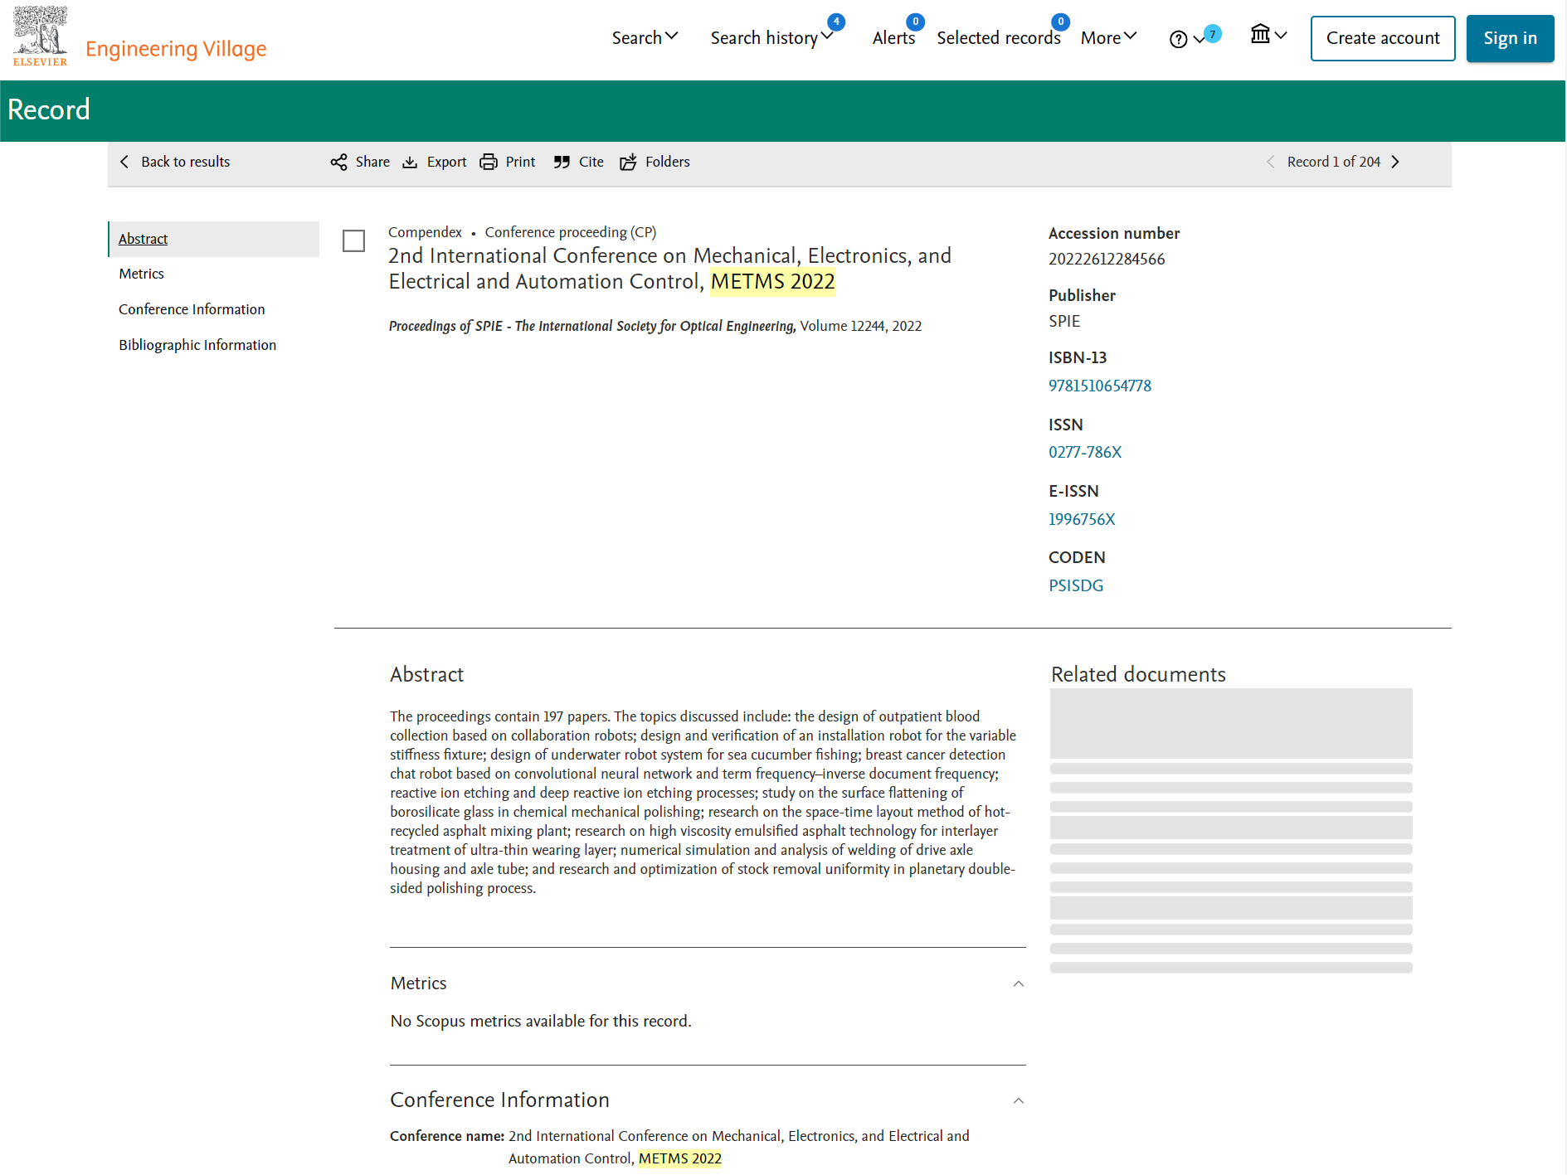Collapse the Metrics section

(x=1019, y=984)
